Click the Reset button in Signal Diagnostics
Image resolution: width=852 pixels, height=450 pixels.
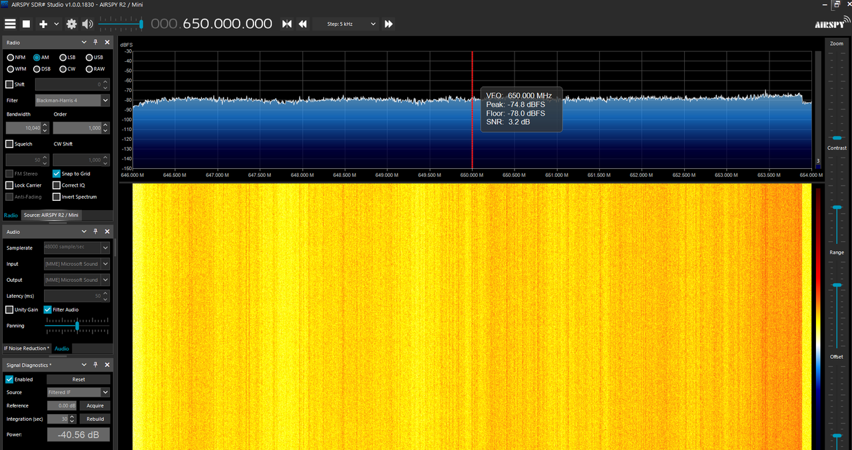tap(79, 380)
